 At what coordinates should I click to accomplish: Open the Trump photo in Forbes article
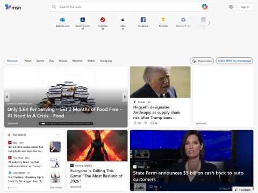pos(160,82)
